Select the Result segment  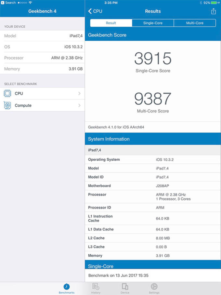(x=111, y=23)
